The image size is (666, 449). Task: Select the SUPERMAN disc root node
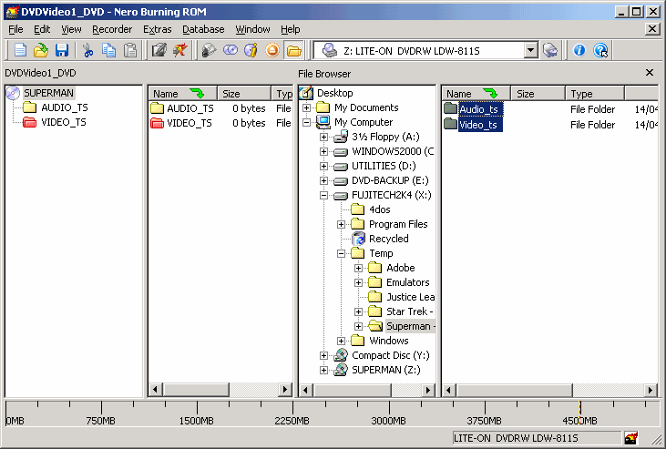pyautogui.click(x=48, y=93)
